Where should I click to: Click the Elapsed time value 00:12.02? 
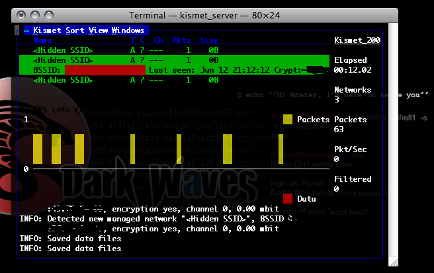353,69
